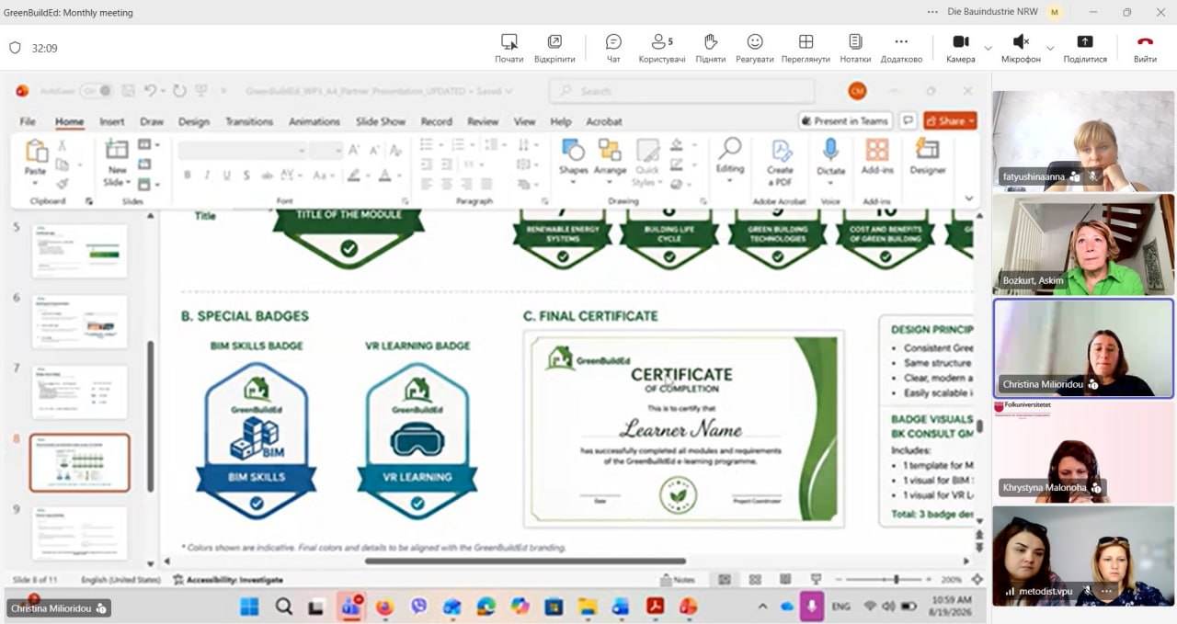Click Поділитися share content button

coord(1085,48)
